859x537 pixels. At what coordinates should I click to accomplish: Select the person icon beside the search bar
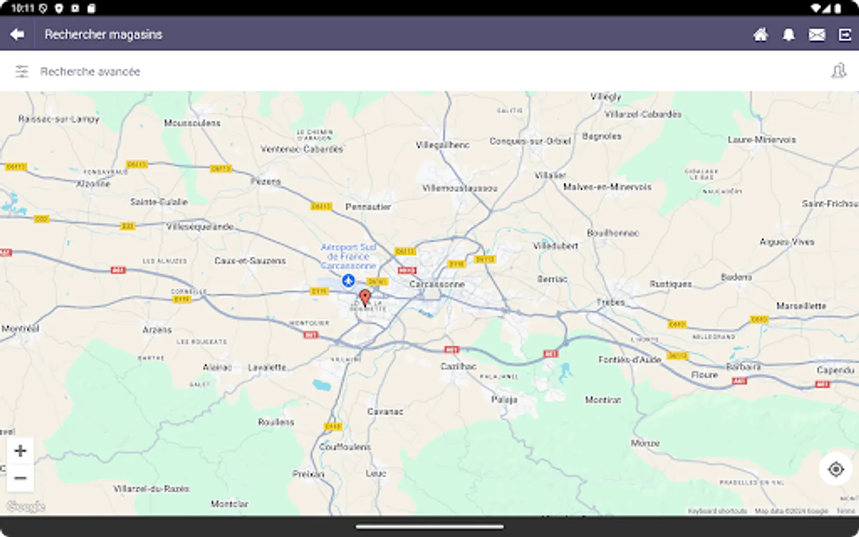(x=839, y=71)
